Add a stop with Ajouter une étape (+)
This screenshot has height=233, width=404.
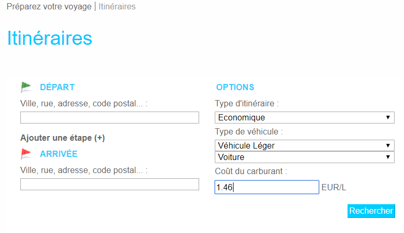coord(63,138)
